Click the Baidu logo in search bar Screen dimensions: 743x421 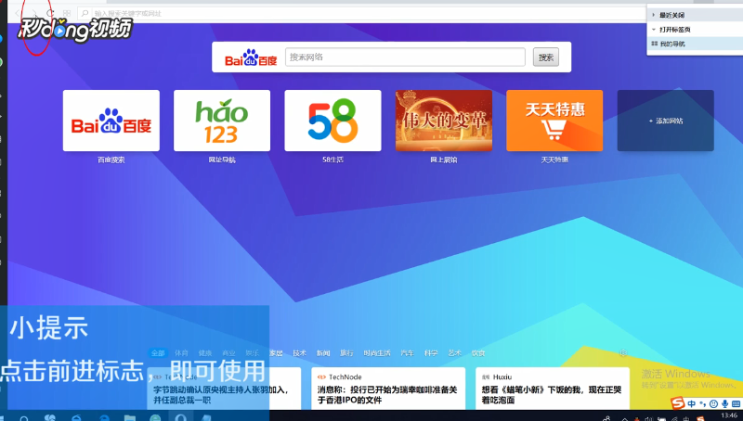point(251,57)
